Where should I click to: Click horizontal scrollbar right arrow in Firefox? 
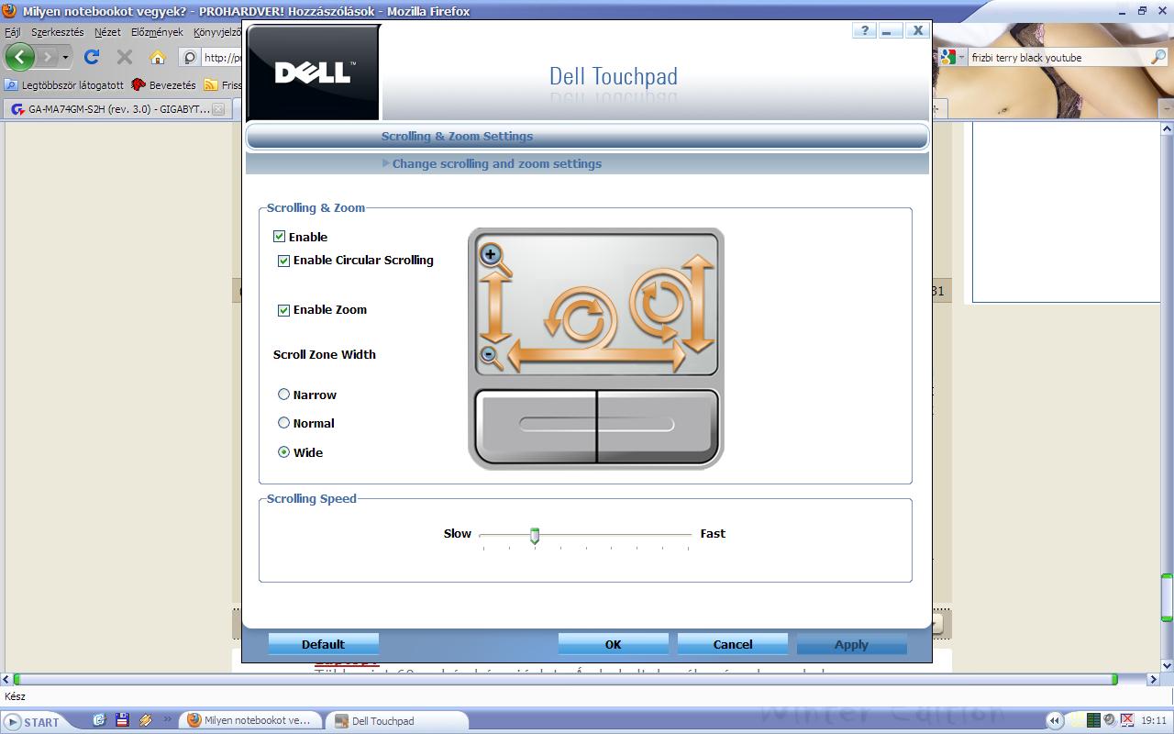point(1154,680)
